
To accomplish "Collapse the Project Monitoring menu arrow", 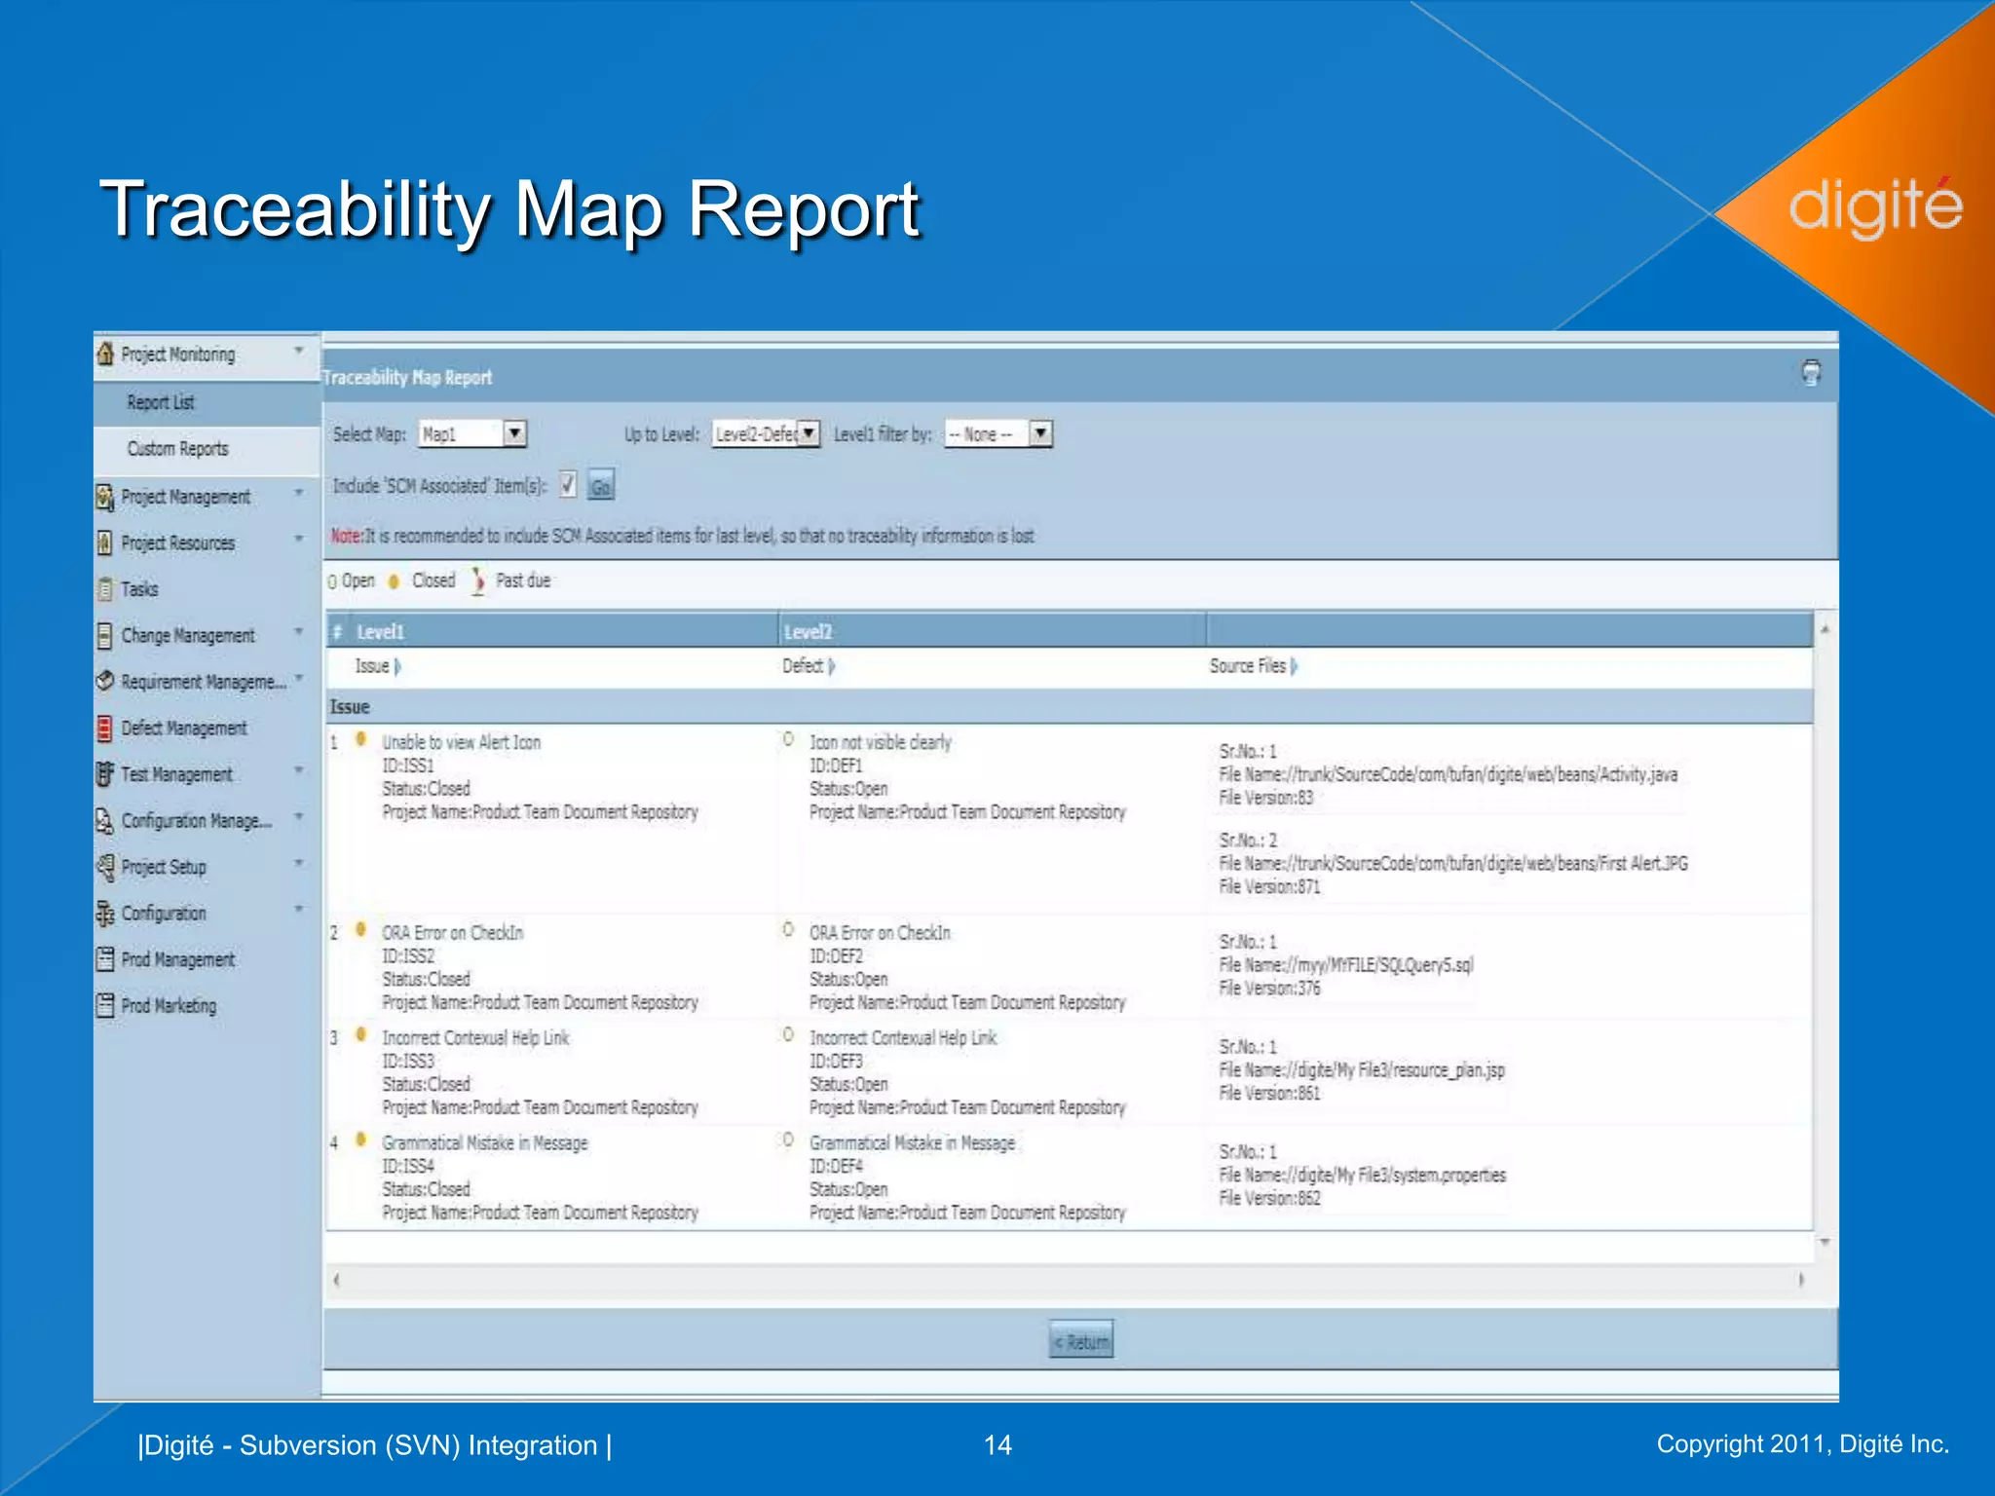I will (x=299, y=350).
